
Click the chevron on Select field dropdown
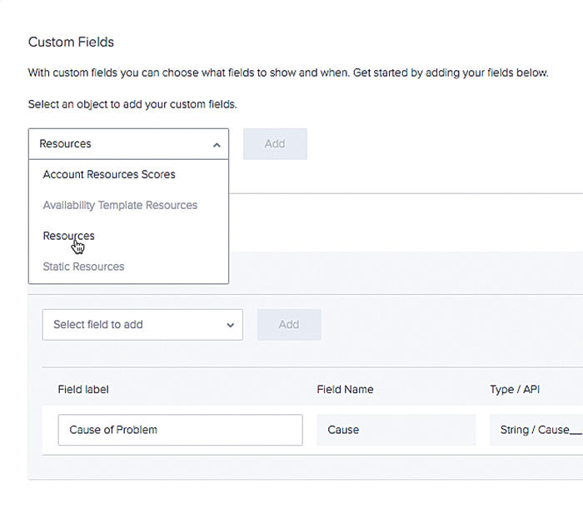point(231,326)
